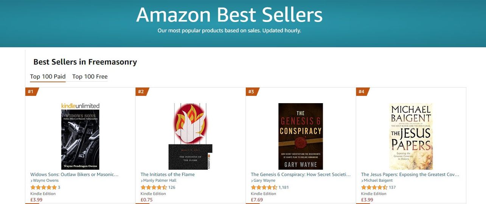This screenshot has height=204, width=486.
Task: Go to author Gary Wayne page
Action: click(264, 181)
